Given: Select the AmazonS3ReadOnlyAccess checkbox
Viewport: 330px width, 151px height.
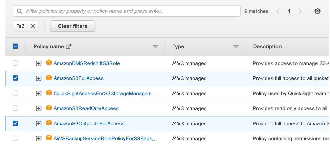Looking at the screenshot, I should point(15,108).
